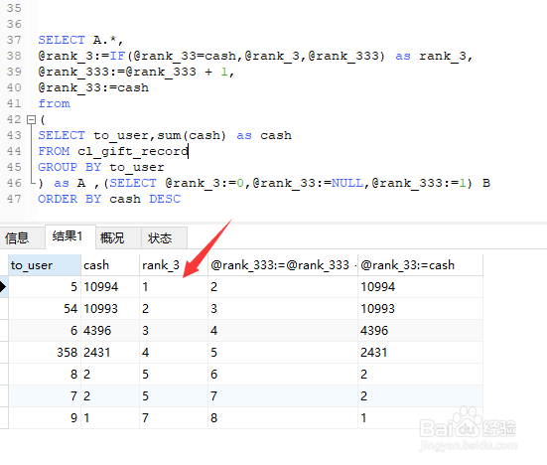The height and width of the screenshot is (465, 547).
Task: Select to_user cell with value 54
Action: pyautogui.click(x=45, y=309)
